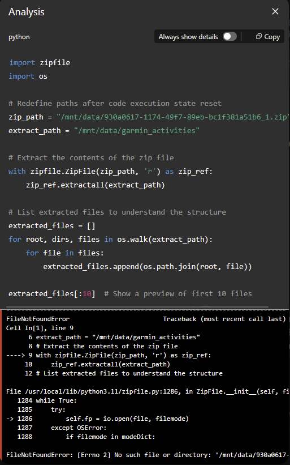
Task: Click the 'Cell In[1], line 9' traceback text
Action: (x=40, y=328)
